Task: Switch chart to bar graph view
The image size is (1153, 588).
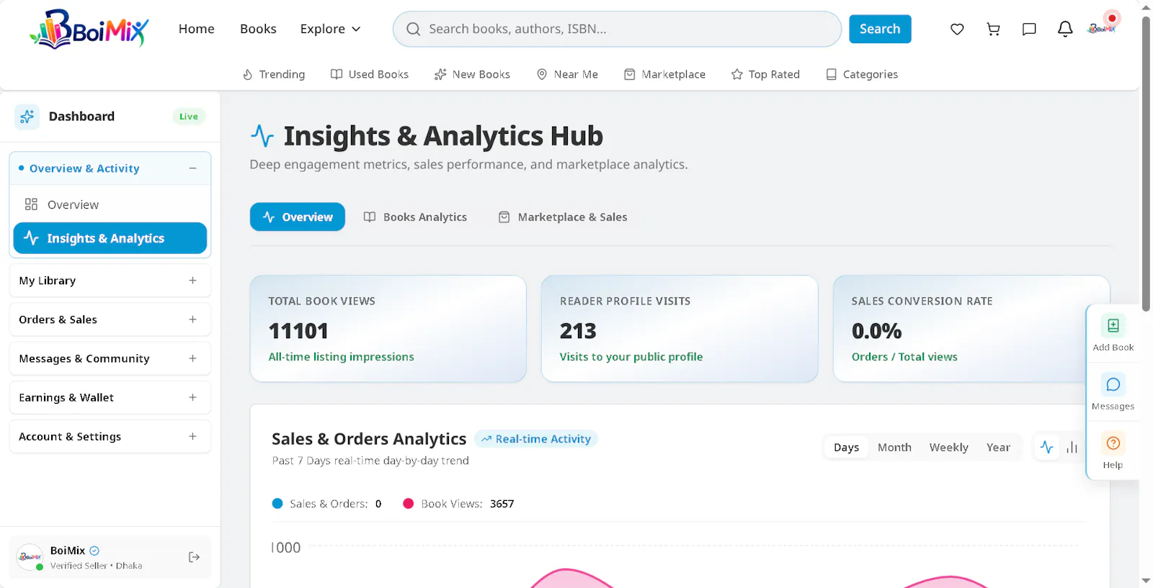Action: pos(1072,447)
